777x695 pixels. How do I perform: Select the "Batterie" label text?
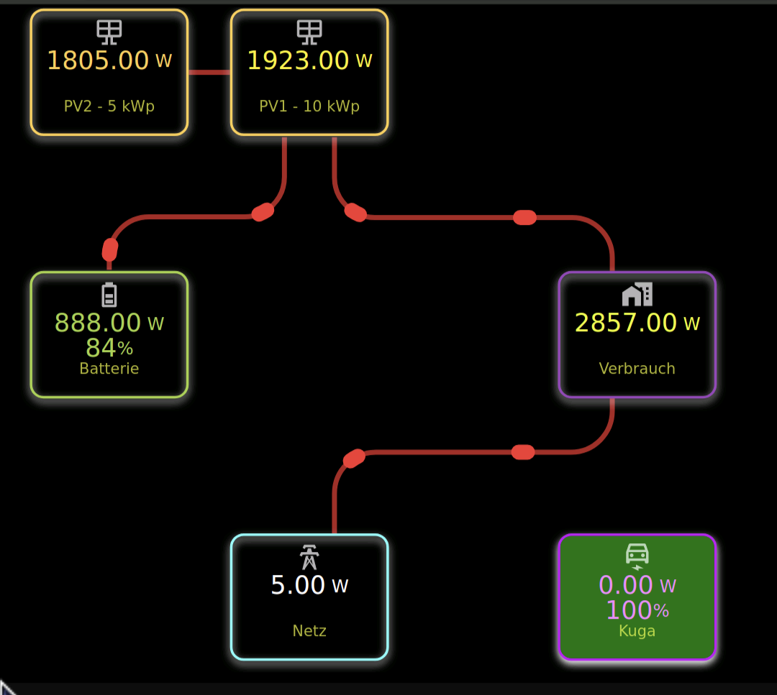pyautogui.click(x=109, y=369)
